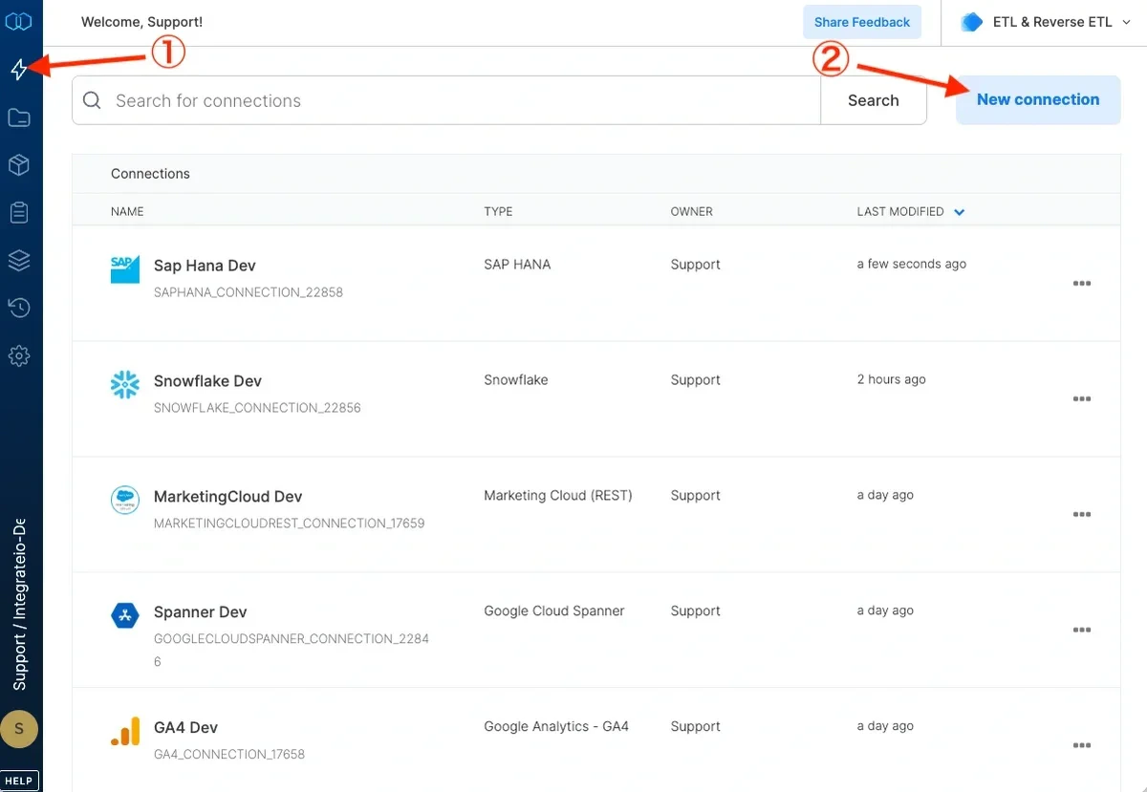Click the Integrate.io logo icon
This screenshot has width=1147, height=792.
point(19,21)
